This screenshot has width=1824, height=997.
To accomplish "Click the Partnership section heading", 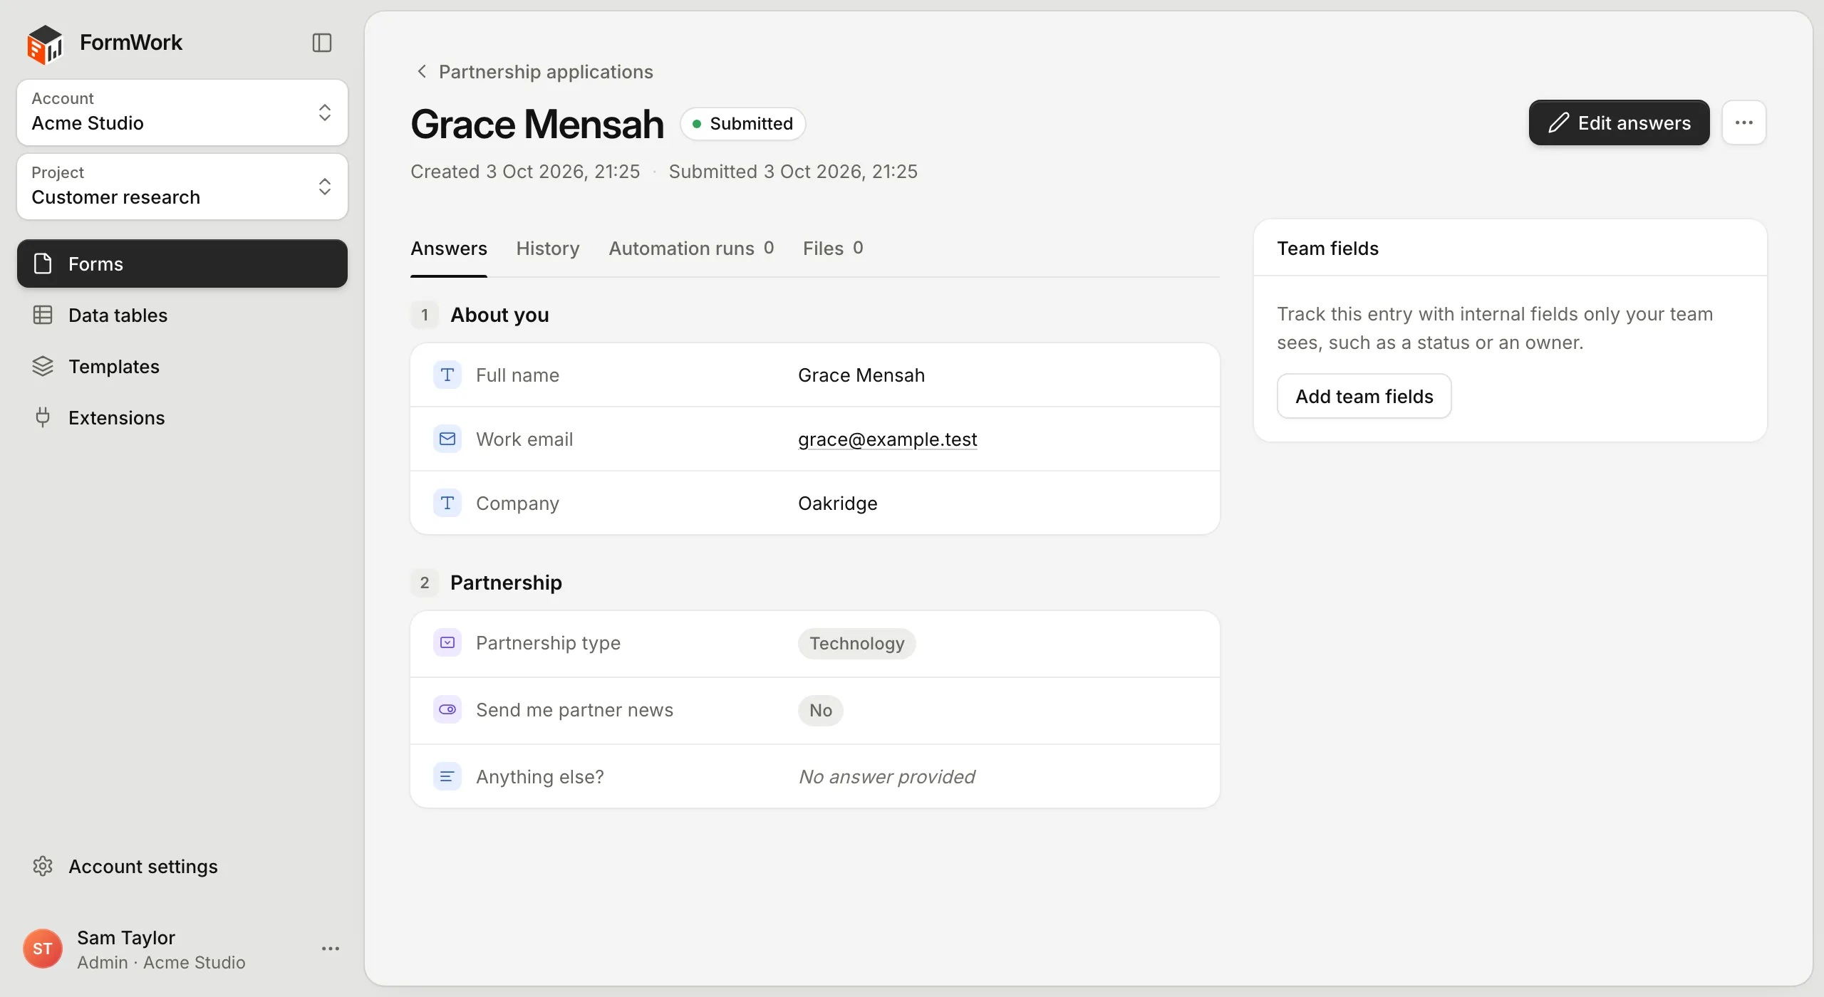I will click(x=506, y=583).
